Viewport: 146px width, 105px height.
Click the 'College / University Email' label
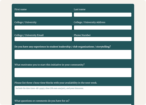click(29, 35)
